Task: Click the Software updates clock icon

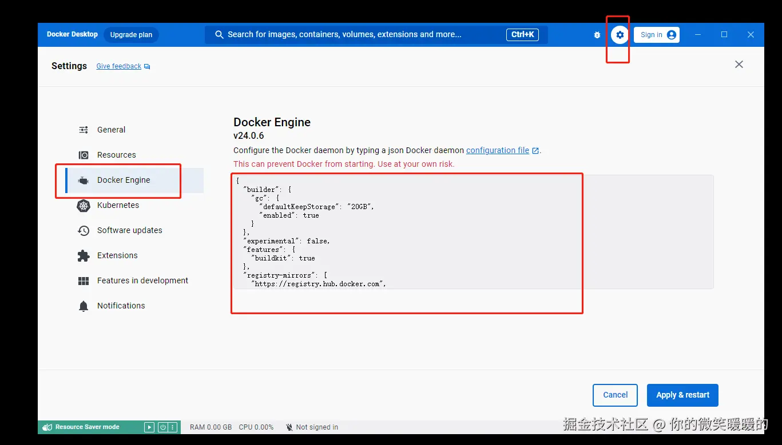Action: tap(84, 231)
